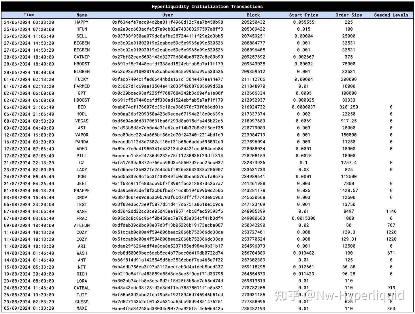Click start price 0.013482
Screen dimensions: 415x314
304,253
